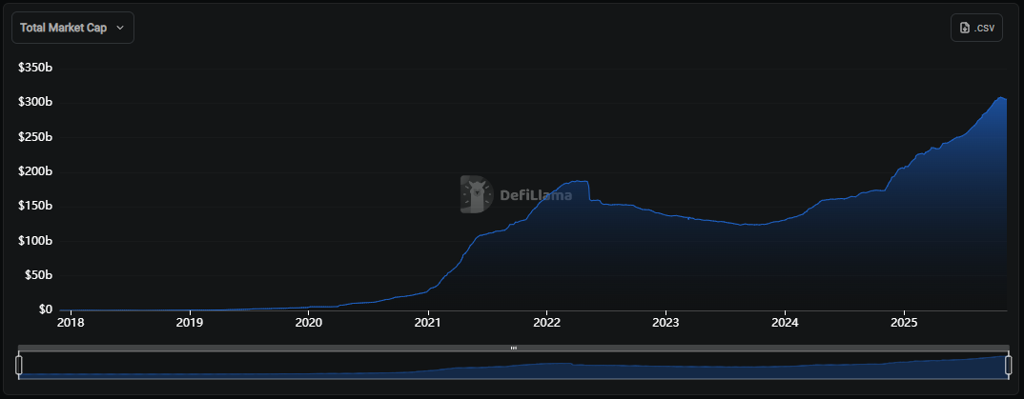Click the DefiLlama llama logo watermark
1024x399 pixels.
point(476,194)
